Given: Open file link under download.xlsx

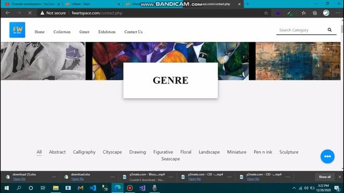Looking at the screenshot, I should tap(77, 179).
